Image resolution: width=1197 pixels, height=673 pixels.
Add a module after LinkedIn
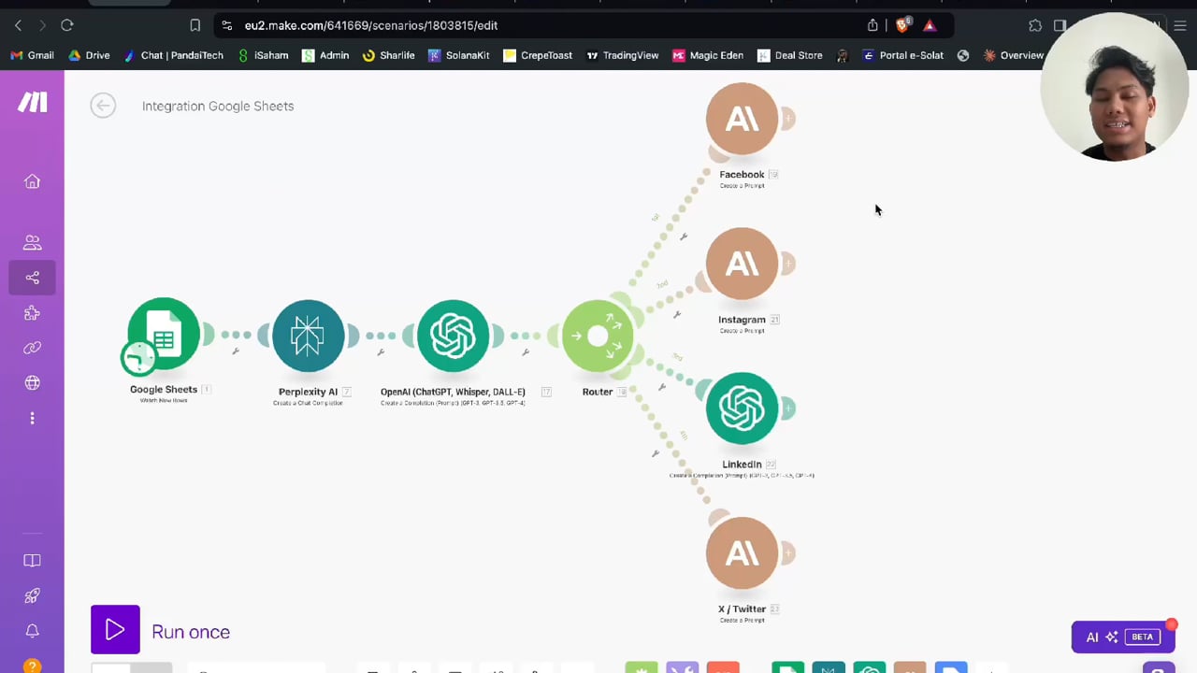coord(788,408)
